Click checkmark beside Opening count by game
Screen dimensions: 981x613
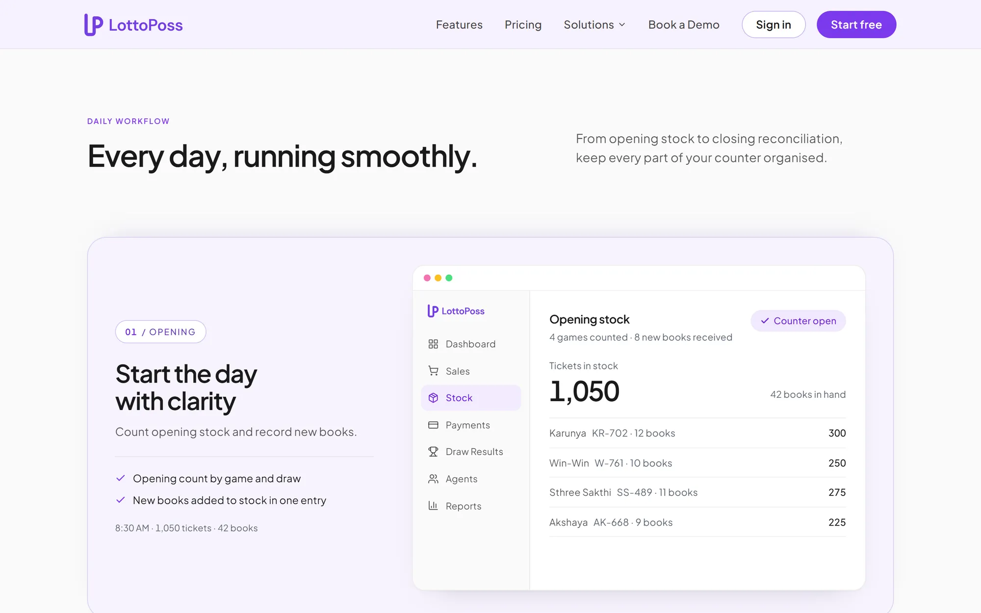[x=121, y=478]
